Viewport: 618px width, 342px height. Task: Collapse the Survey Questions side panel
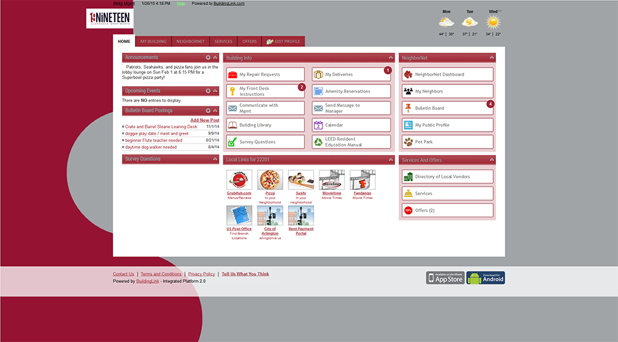[x=216, y=159]
